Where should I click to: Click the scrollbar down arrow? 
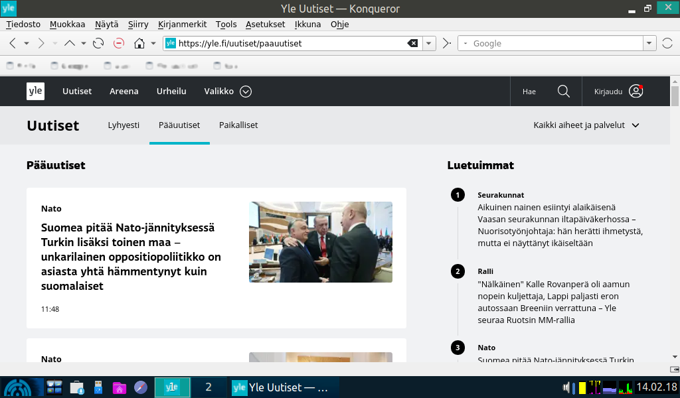click(675, 358)
